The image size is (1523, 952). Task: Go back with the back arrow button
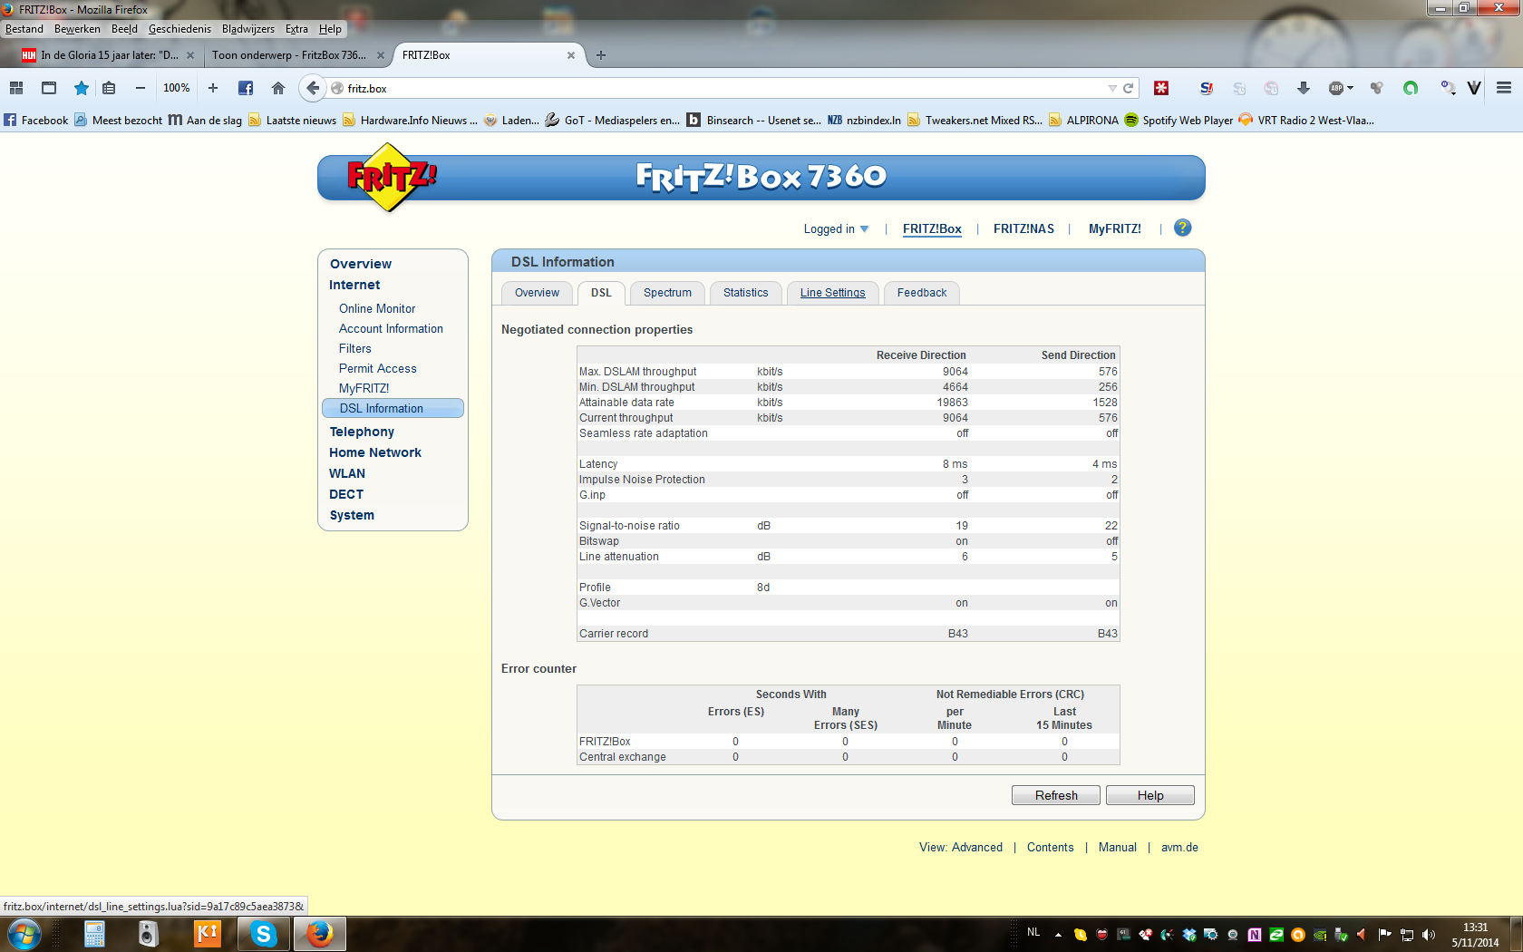pyautogui.click(x=313, y=88)
